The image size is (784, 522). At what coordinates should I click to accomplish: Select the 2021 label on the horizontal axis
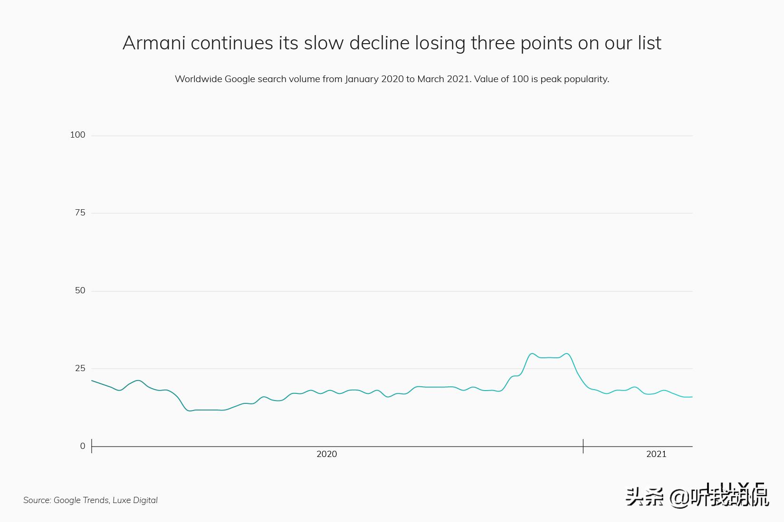pos(656,455)
